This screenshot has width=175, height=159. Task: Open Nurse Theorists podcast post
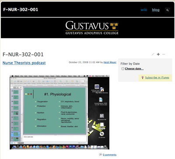tap(24, 63)
